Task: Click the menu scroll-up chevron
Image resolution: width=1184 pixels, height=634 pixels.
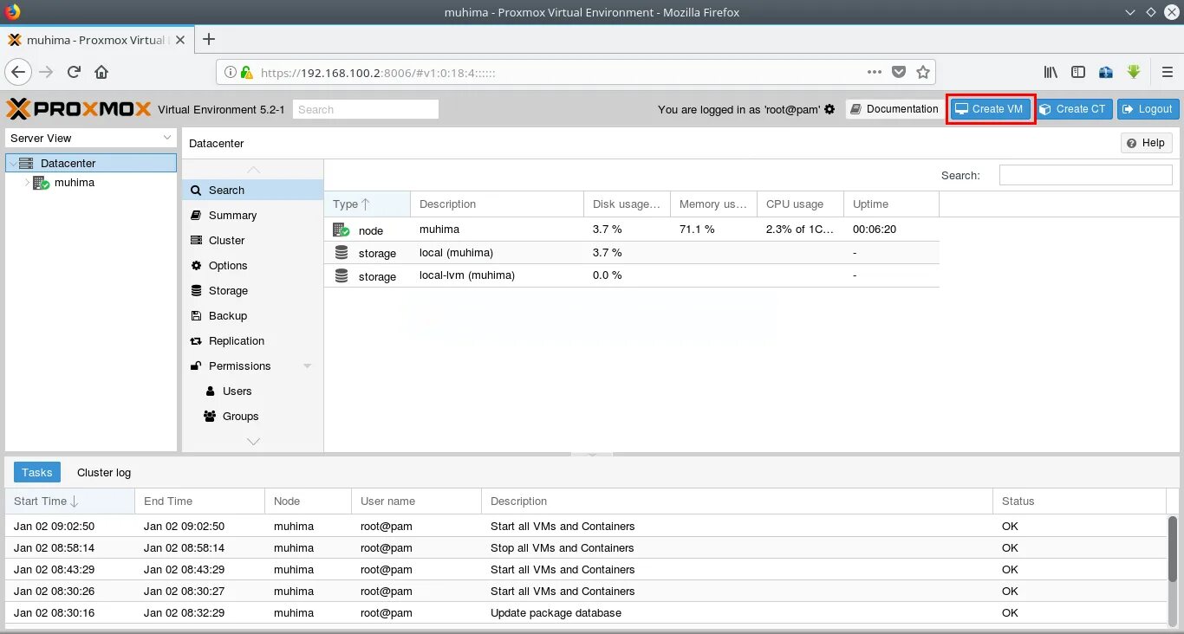Action: (x=253, y=170)
